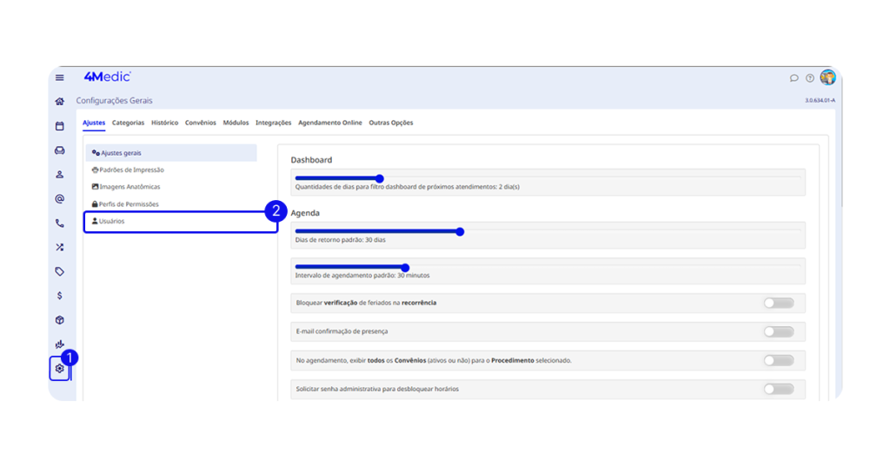Open the chat bubble icon at top right
The width and height of the screenshot is (890, 467).
(794, 78)
